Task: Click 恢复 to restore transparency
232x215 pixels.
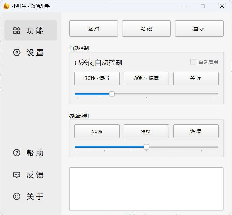Action: coord(196,131)
